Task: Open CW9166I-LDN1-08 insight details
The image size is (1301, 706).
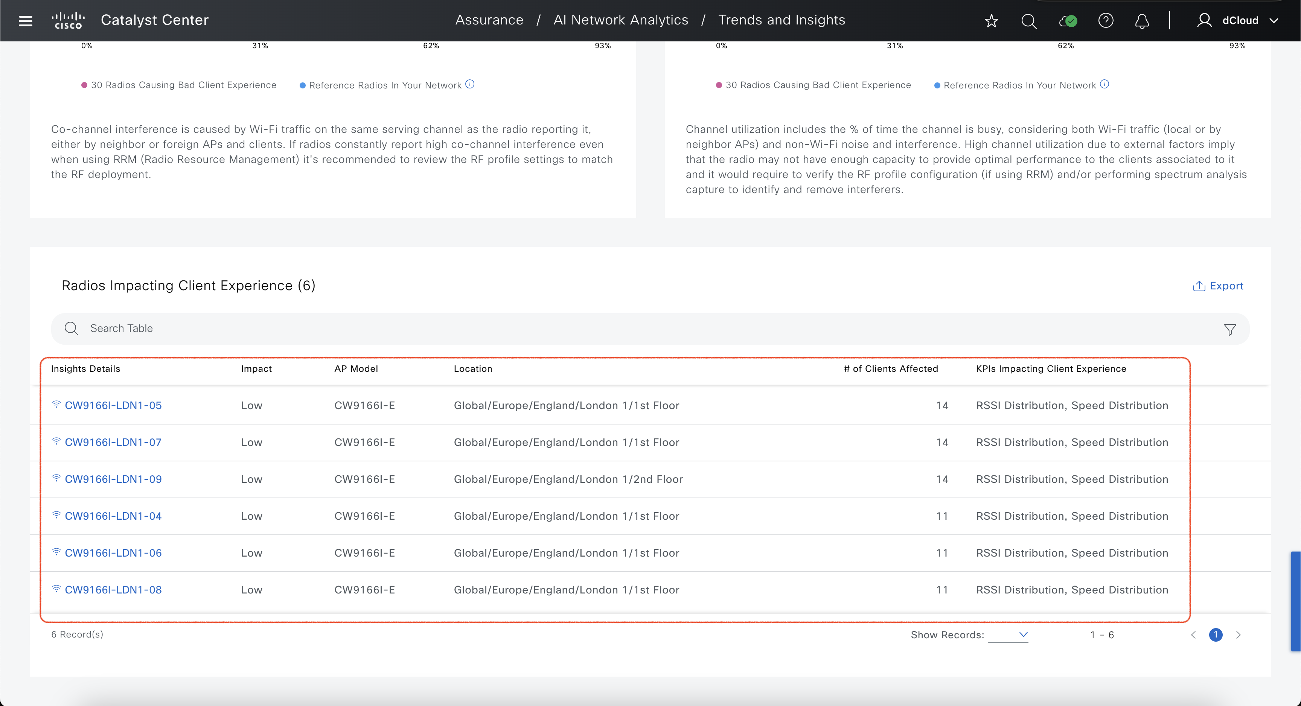Action: point(113,590)
